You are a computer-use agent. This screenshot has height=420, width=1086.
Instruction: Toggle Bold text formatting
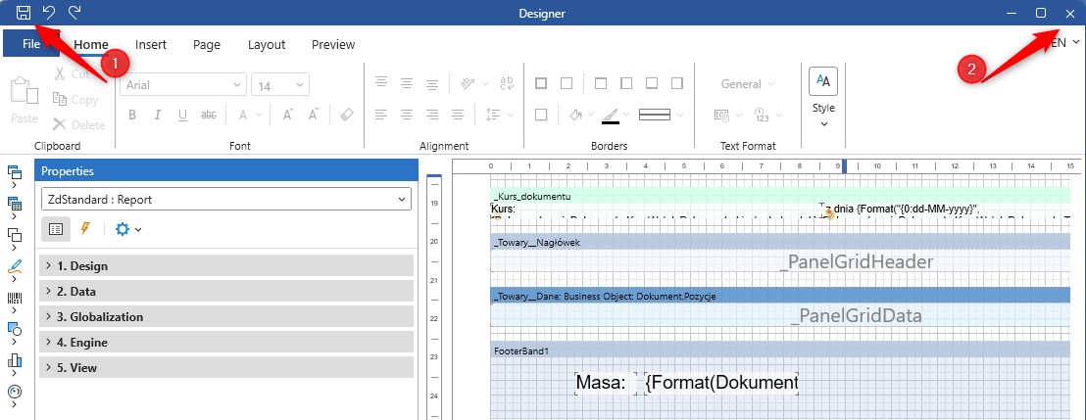pyautogui.click(x=131, y=115)
